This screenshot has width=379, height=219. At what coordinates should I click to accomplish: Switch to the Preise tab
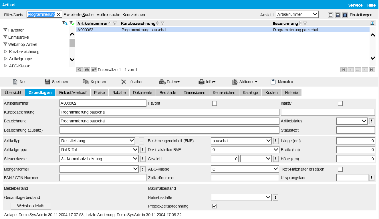pyautogui.click(x=99, y=93)
